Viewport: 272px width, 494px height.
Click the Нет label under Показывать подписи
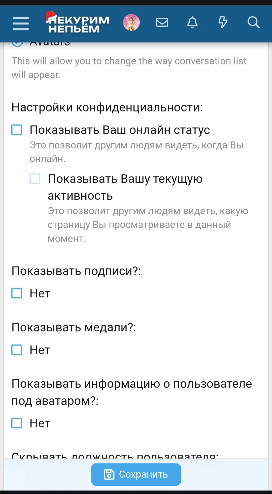(x=40, y=293)
